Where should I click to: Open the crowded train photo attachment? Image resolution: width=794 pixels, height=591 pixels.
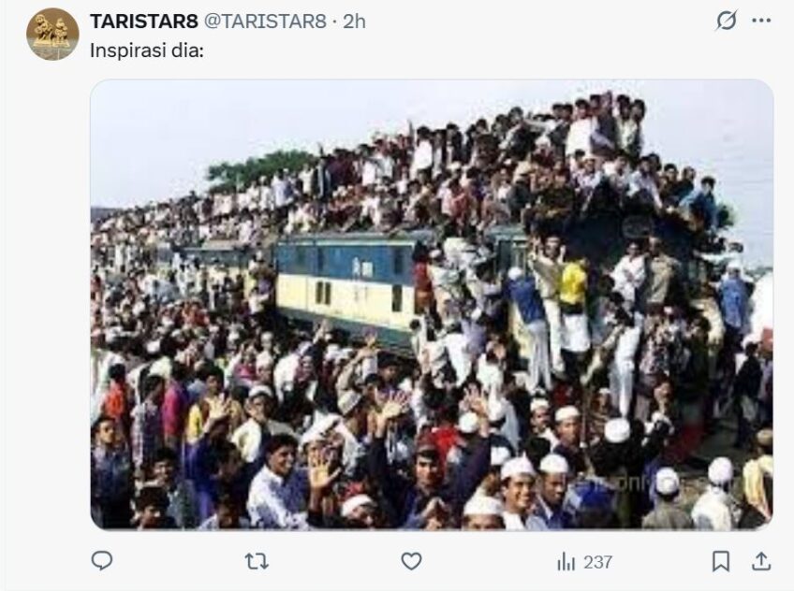tap(432, 305)
